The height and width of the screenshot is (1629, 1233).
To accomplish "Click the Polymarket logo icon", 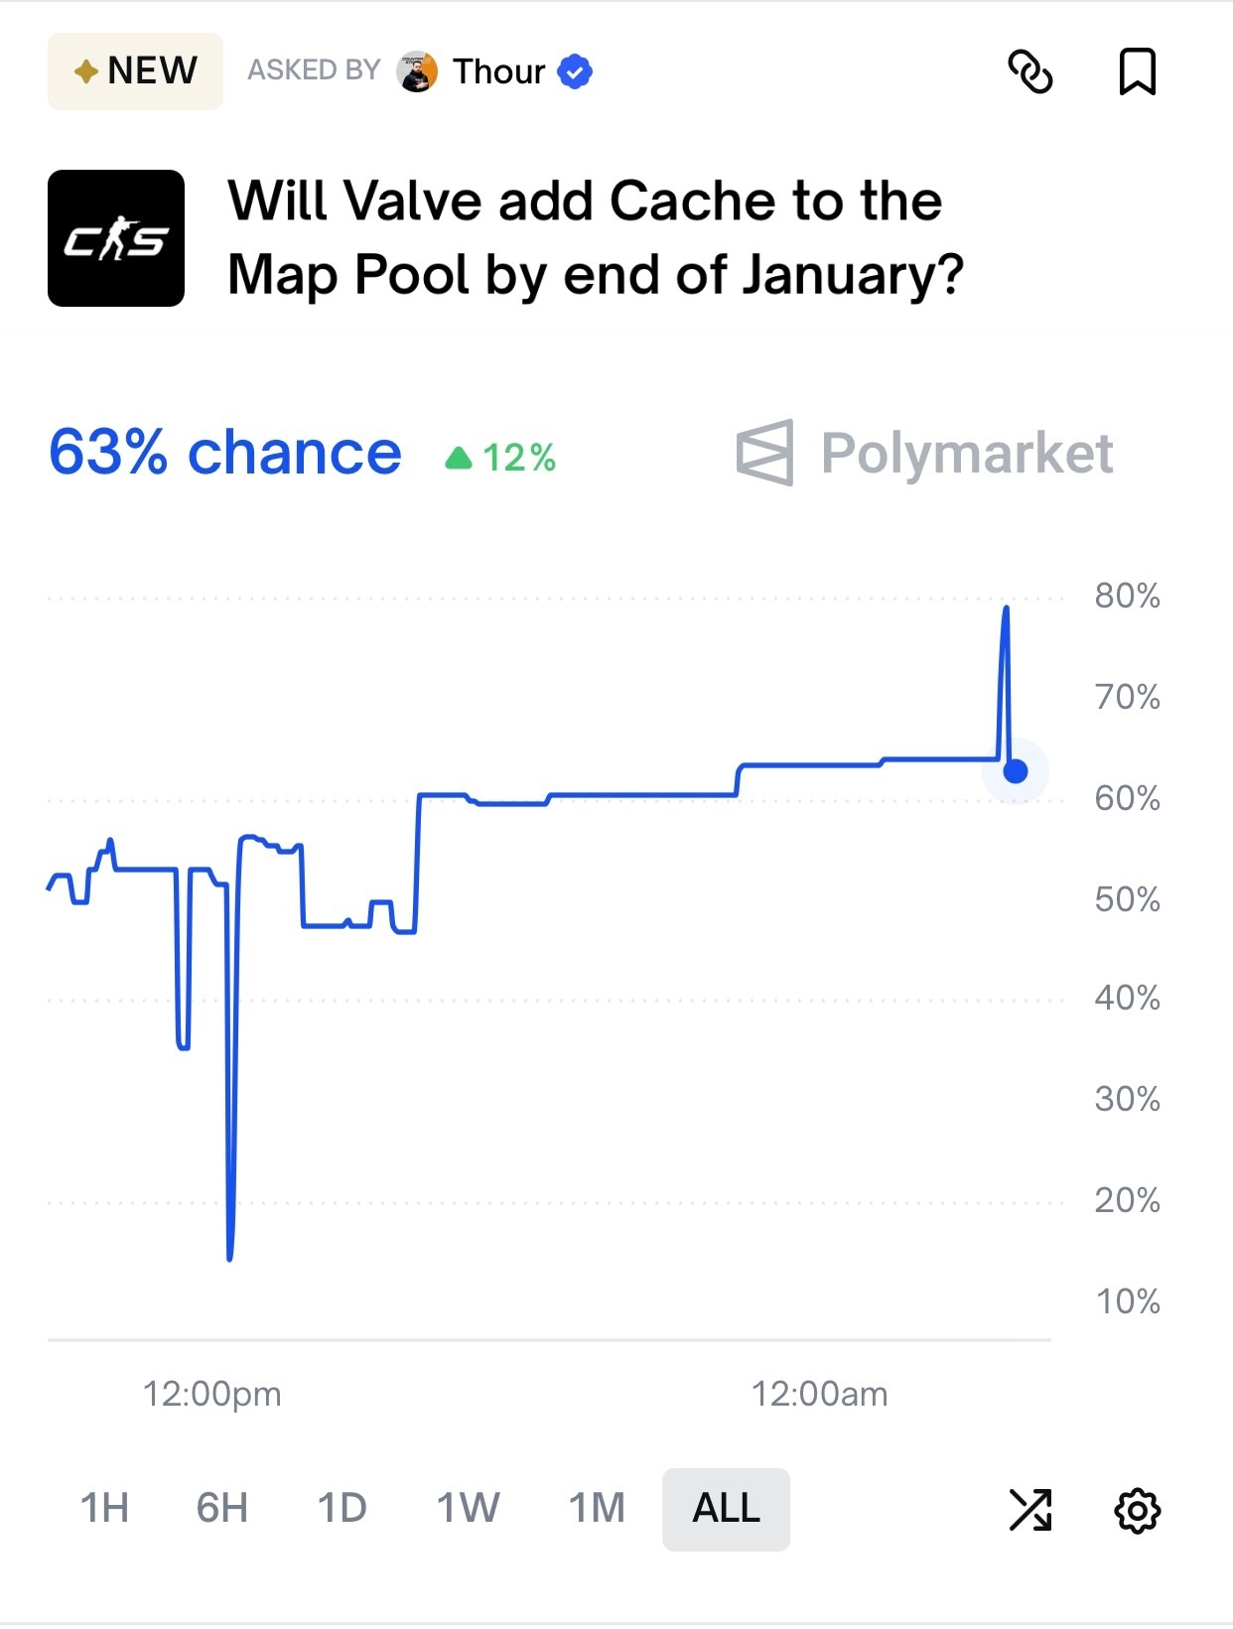I will tap(765, 453).
